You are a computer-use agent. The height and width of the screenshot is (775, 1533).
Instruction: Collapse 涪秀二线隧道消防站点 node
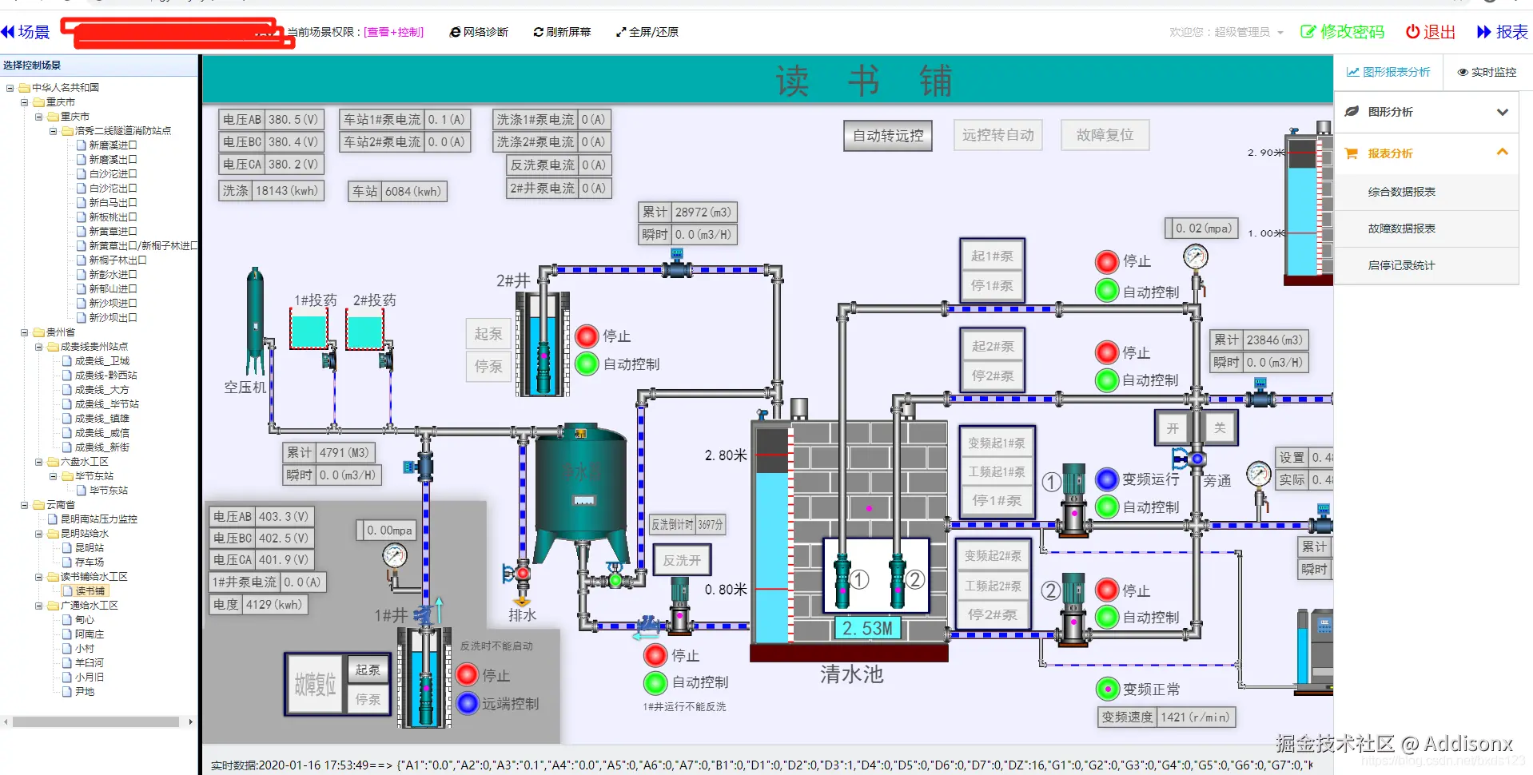53,131
